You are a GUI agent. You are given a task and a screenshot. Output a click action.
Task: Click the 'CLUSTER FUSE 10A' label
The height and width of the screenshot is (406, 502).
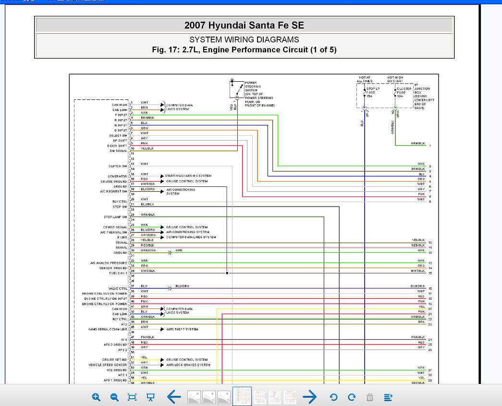click(x=404, y=92)
